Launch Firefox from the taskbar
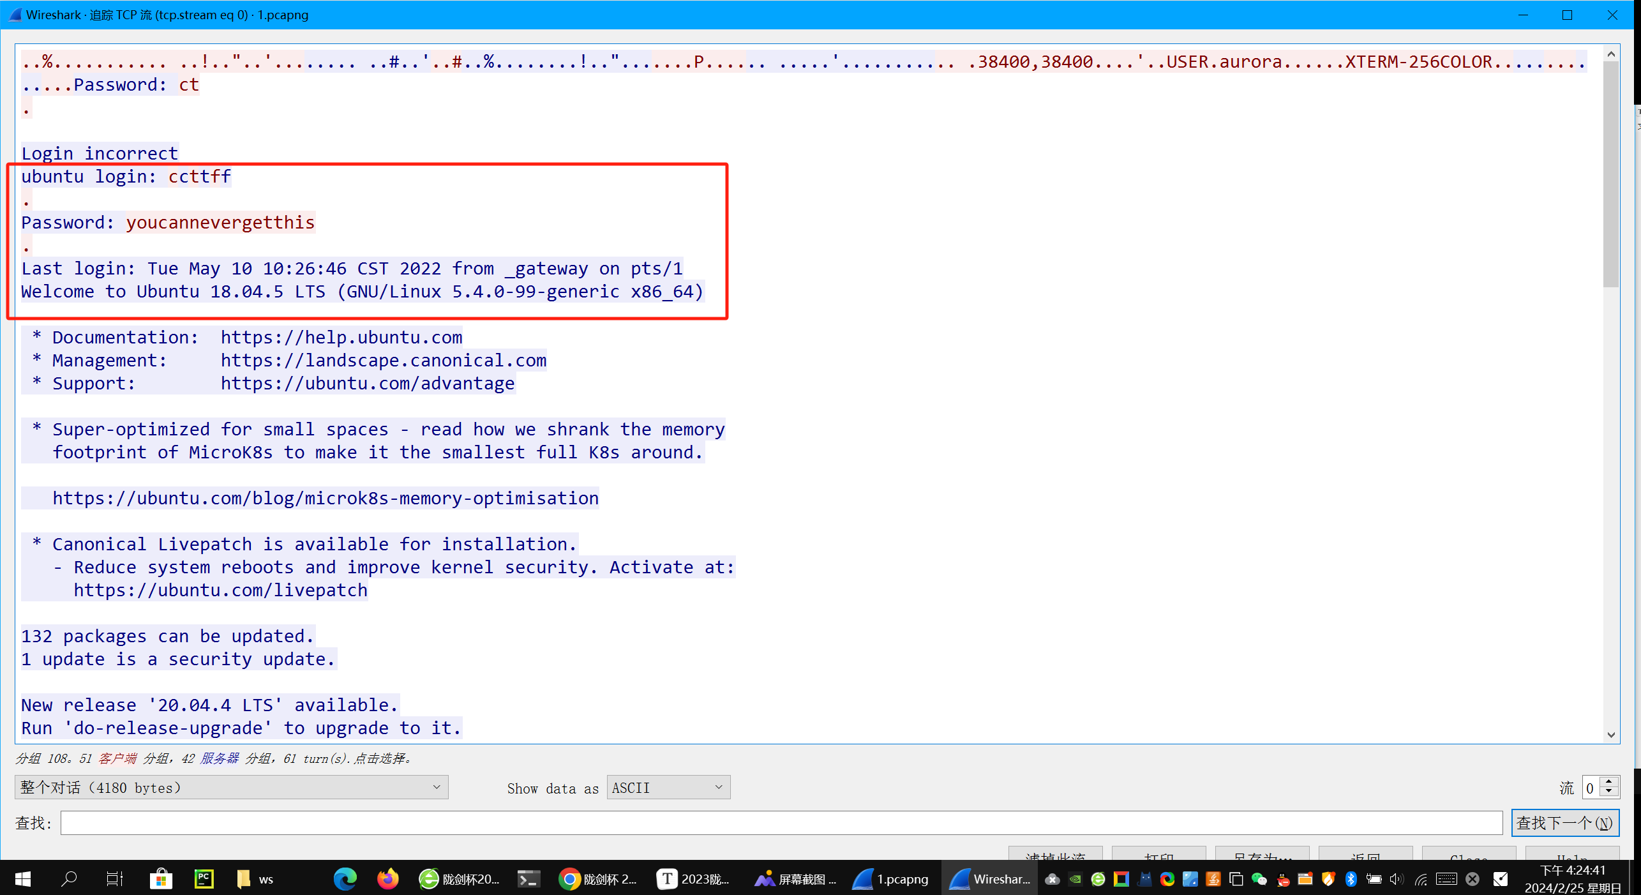 point(387,879)
